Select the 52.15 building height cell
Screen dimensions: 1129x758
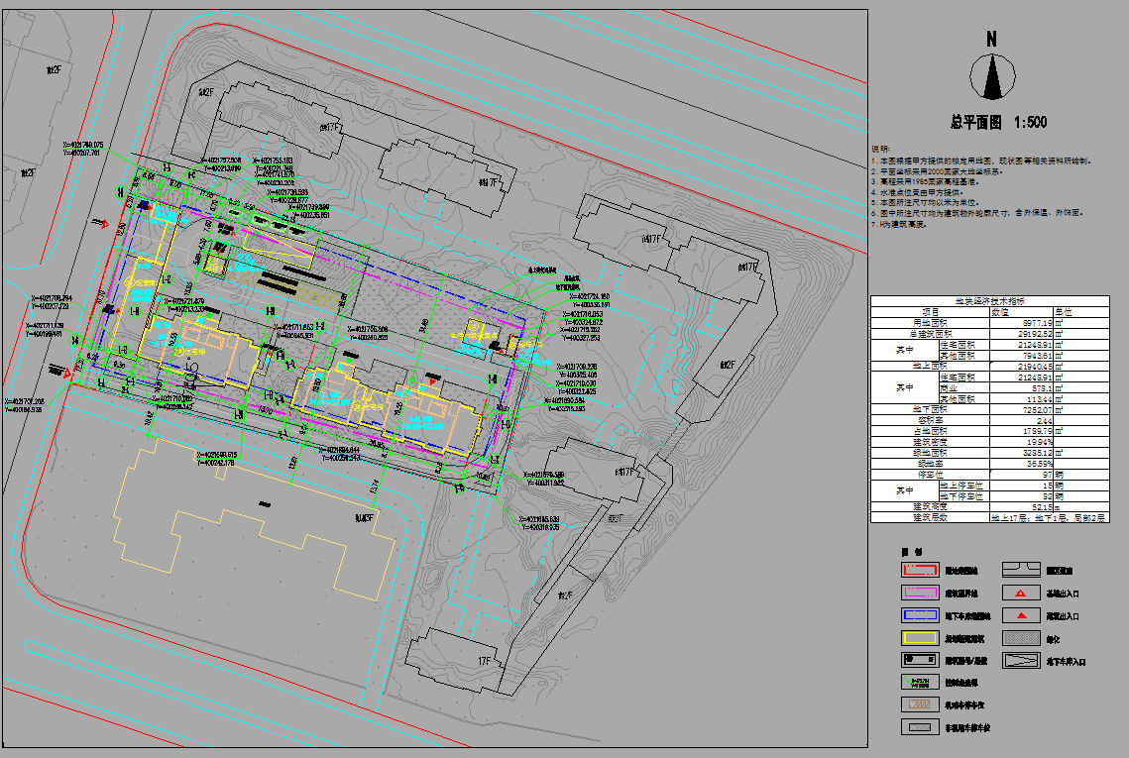click(x=1036, y=506)
